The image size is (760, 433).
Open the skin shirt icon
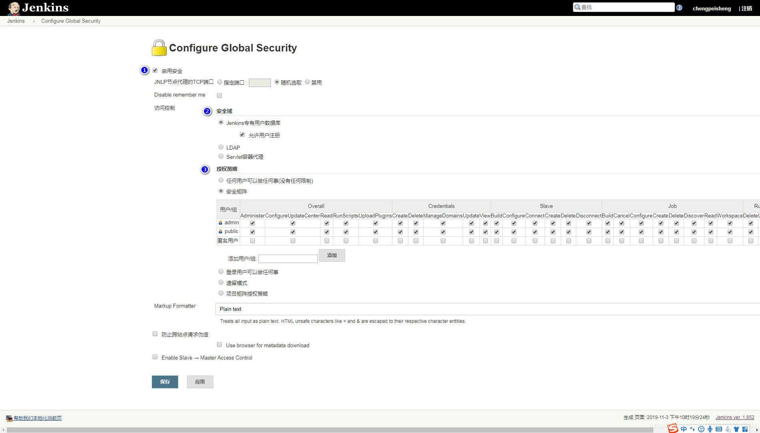[x=736, y=429]
